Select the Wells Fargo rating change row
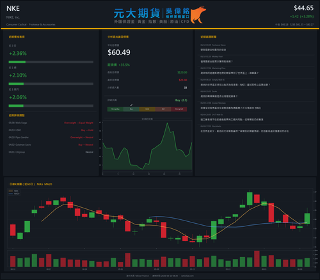 51,123
